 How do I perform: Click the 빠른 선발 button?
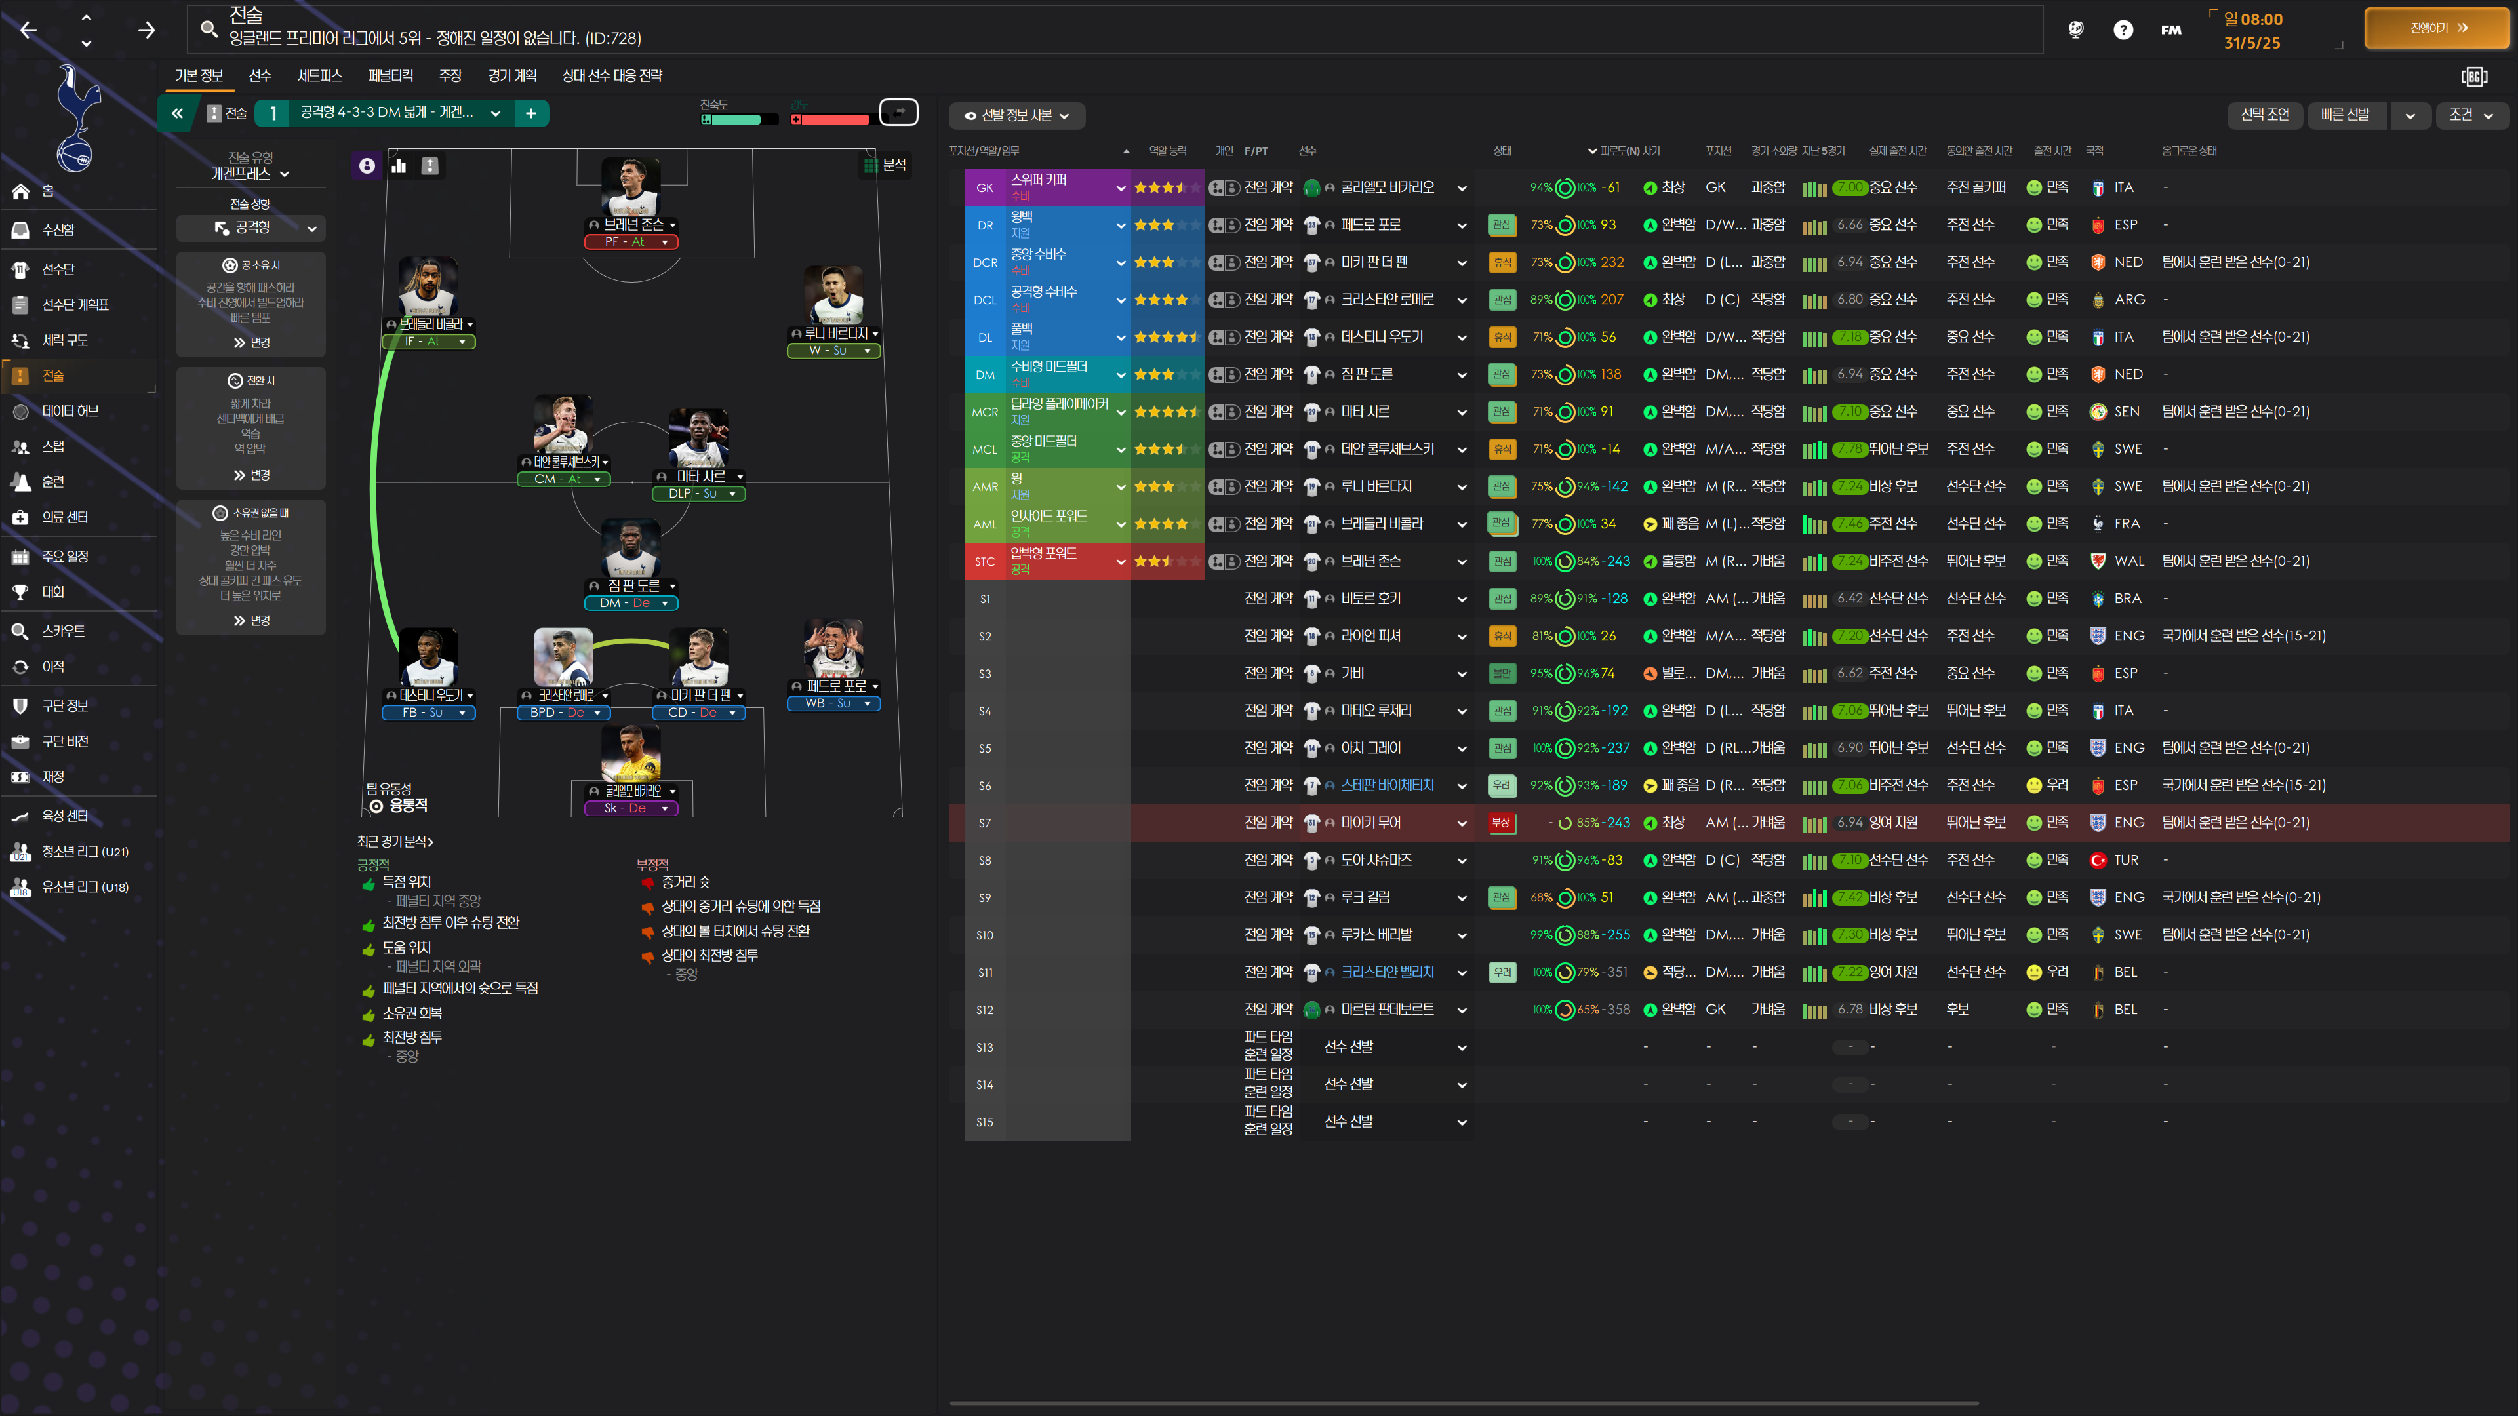pos(2345,115)
